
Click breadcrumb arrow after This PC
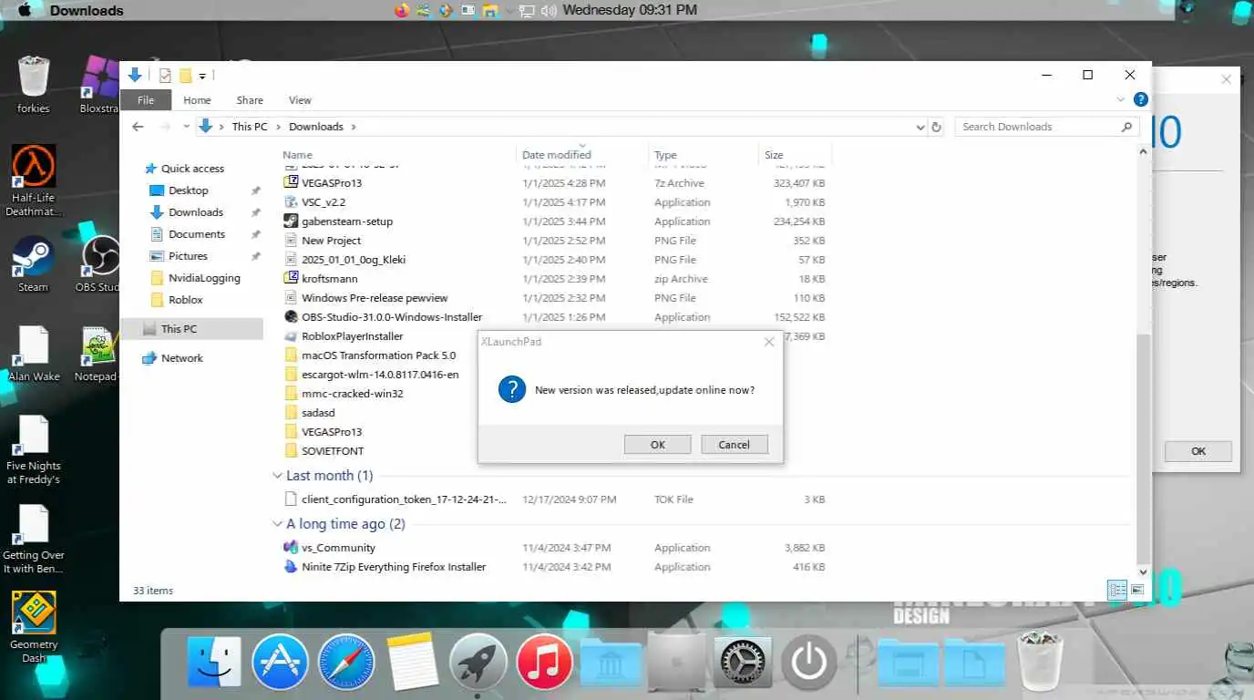coord(278,127)
